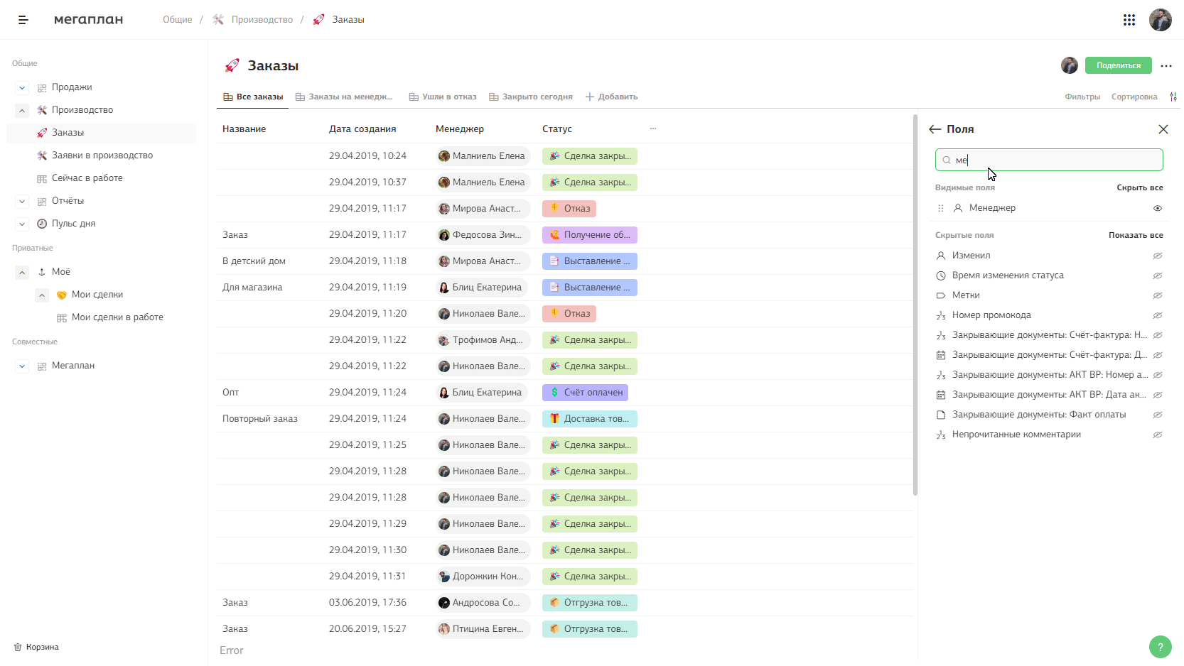The width and height of the screenshot is (1184, 666).
Task: Expand the Отчёты section
Action: 22,202
